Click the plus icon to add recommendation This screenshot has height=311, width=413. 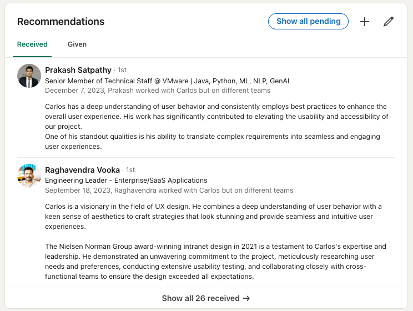click(364, 22)
